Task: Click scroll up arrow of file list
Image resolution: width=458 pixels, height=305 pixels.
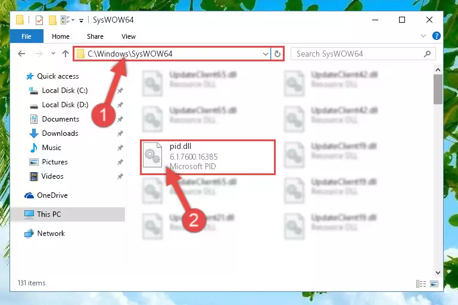Action: pos(438,70)
